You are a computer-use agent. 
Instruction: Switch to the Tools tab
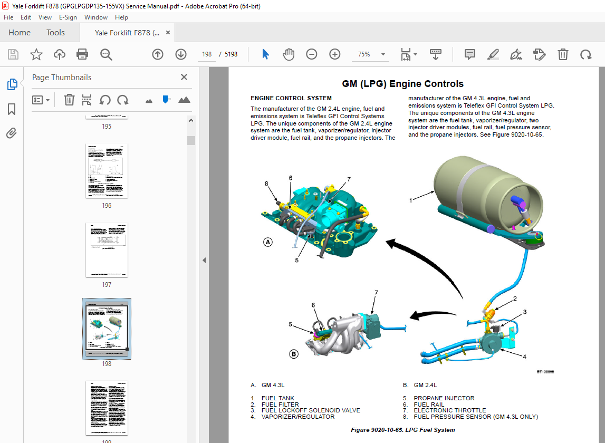(x=55, y=32)
